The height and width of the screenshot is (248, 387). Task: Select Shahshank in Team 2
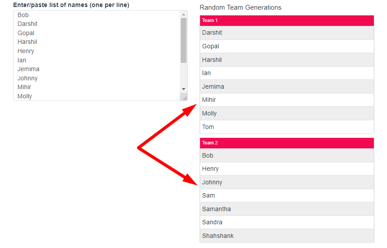287,236
